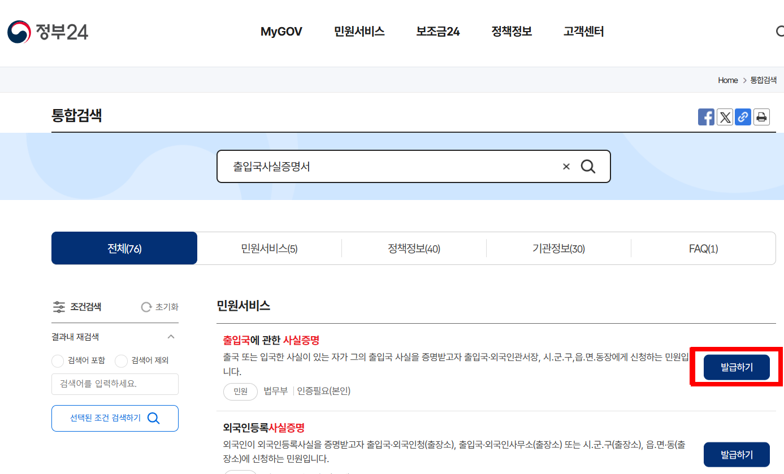Expand the 통합검색 breadcrumb entry
784x474 pixels.
tap(763, 80)
